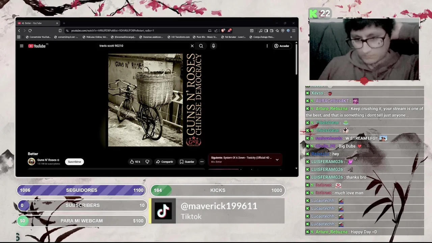The height and width of the screenshot is (243, 432).
Task: Open the browser wallet icon
Action: [x=272, y=31]
